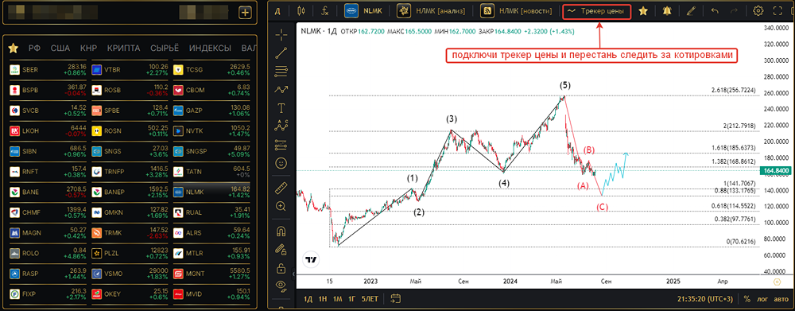
Task: Redo chart action
Action: (x=734, y=10)
